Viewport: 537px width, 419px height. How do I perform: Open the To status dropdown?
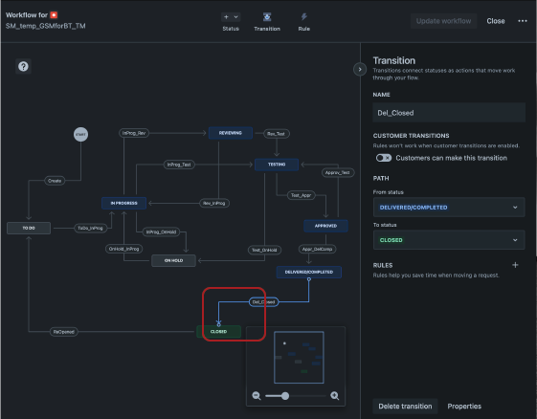449,240
